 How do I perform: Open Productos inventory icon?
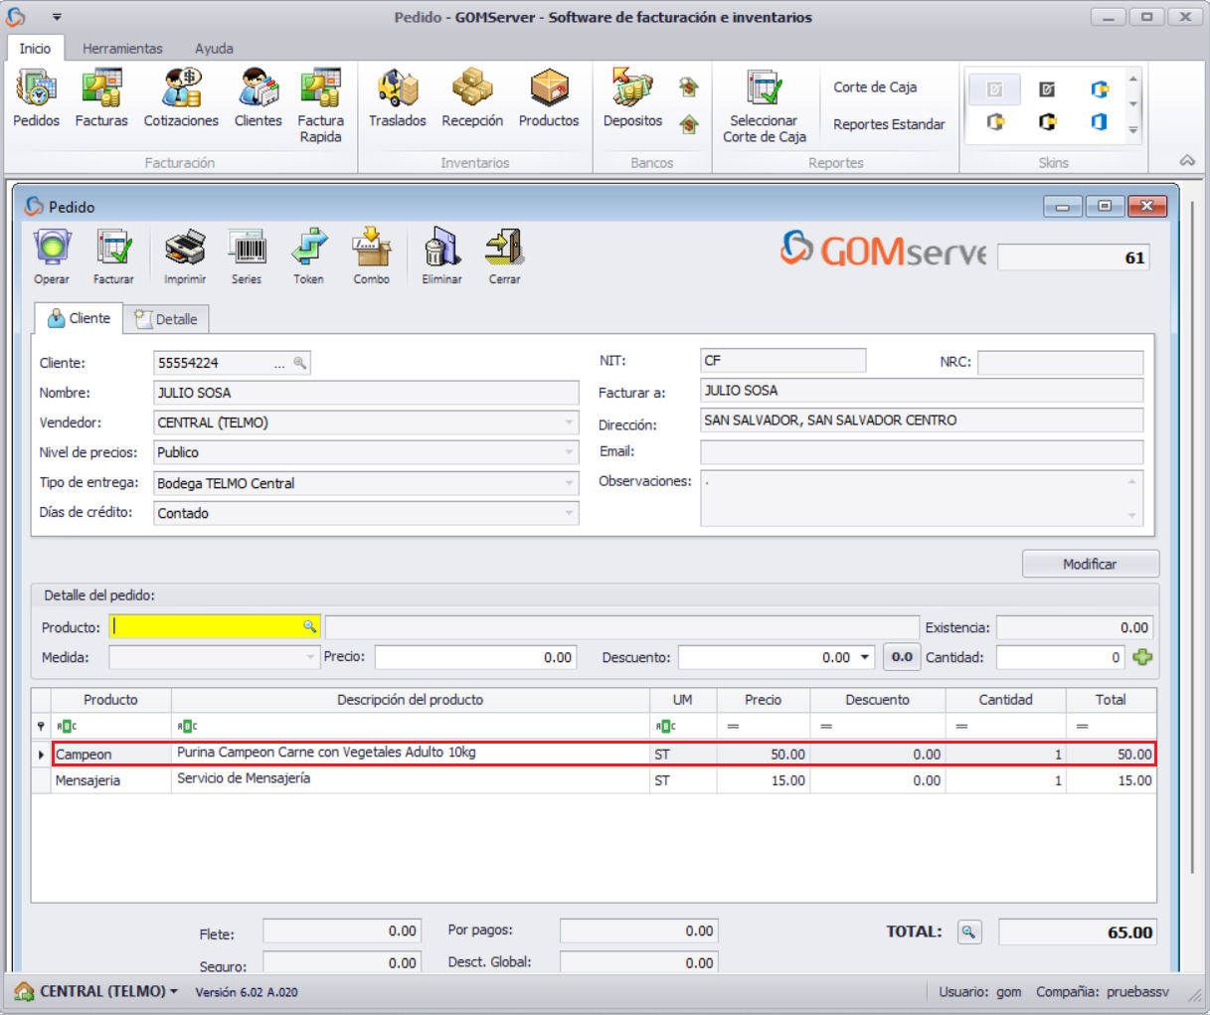point(549,98)
